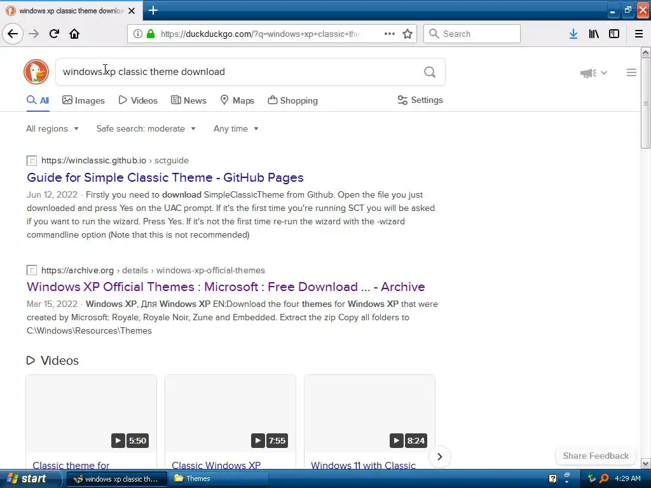This screenshot has height=488, width=651.
Task: Click the tray network connection icon
Action: pos(592,478)
